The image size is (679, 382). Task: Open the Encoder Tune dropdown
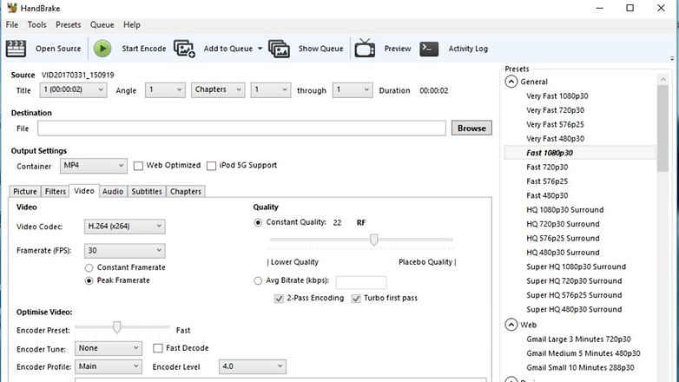tap(109, 348)
